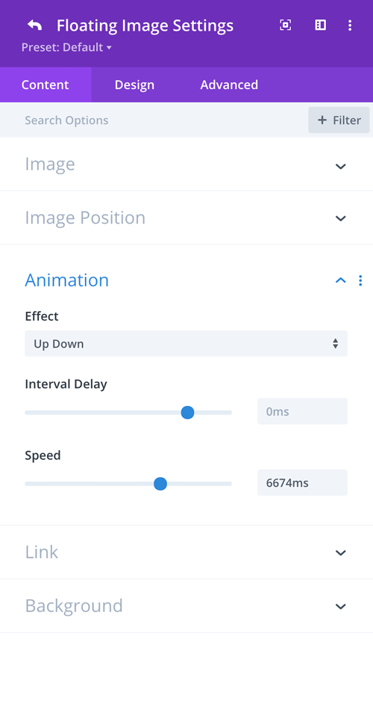Click the Search Options field
Image resolution: width=373 pixels, height=712 pixels.
pyautogui.click(x=154, y=120)
